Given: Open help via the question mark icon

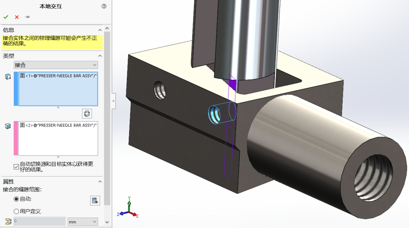Looking at the screenshot, I should point(104,6).
